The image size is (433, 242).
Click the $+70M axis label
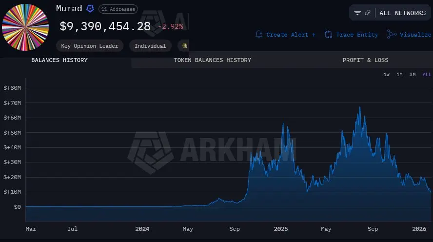point(12,103)
